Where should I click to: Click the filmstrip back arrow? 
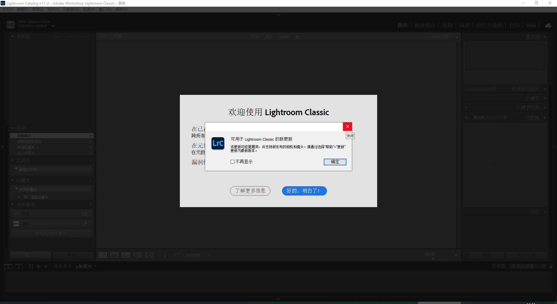point(38,266)
